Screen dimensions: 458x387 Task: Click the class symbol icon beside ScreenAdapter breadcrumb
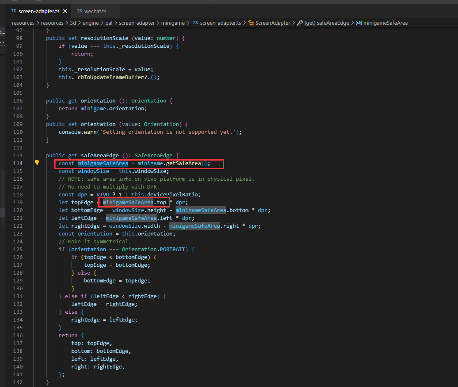(250, 23)
